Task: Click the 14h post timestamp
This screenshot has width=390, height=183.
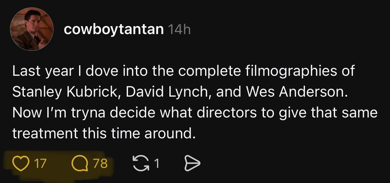Action: tap(179, 30)
